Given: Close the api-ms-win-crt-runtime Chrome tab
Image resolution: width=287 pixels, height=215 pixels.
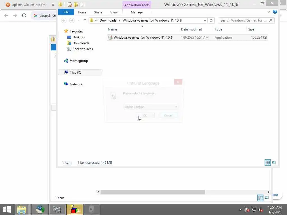Looking at the screenshot, I should click(x=53, y=5).
